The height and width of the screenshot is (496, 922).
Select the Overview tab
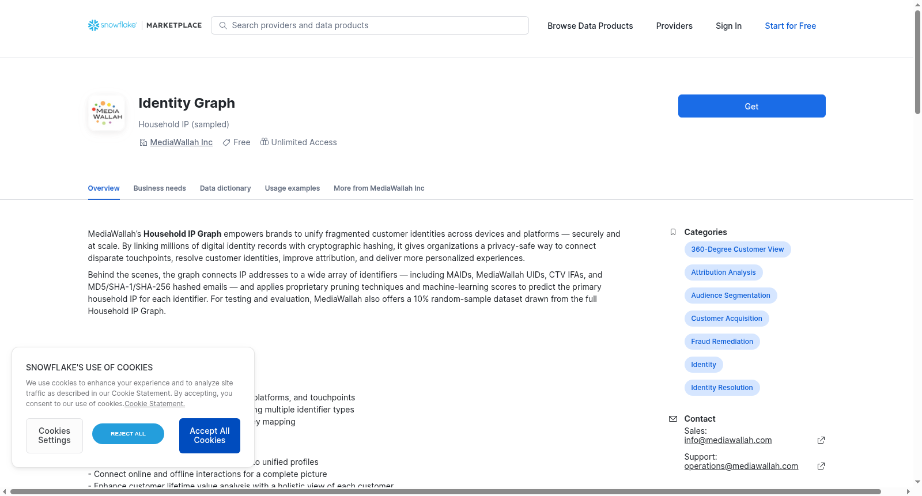pos(104,188)
